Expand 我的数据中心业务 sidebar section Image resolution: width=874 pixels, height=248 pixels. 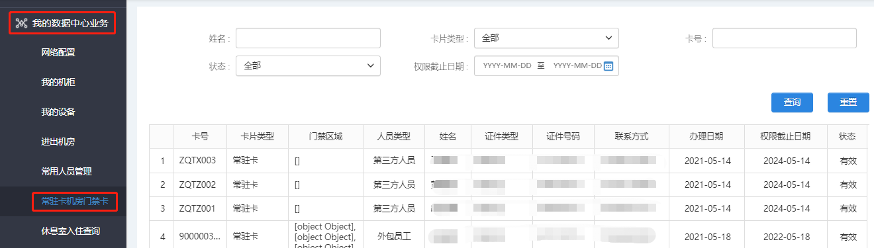[x=62, y=24]
